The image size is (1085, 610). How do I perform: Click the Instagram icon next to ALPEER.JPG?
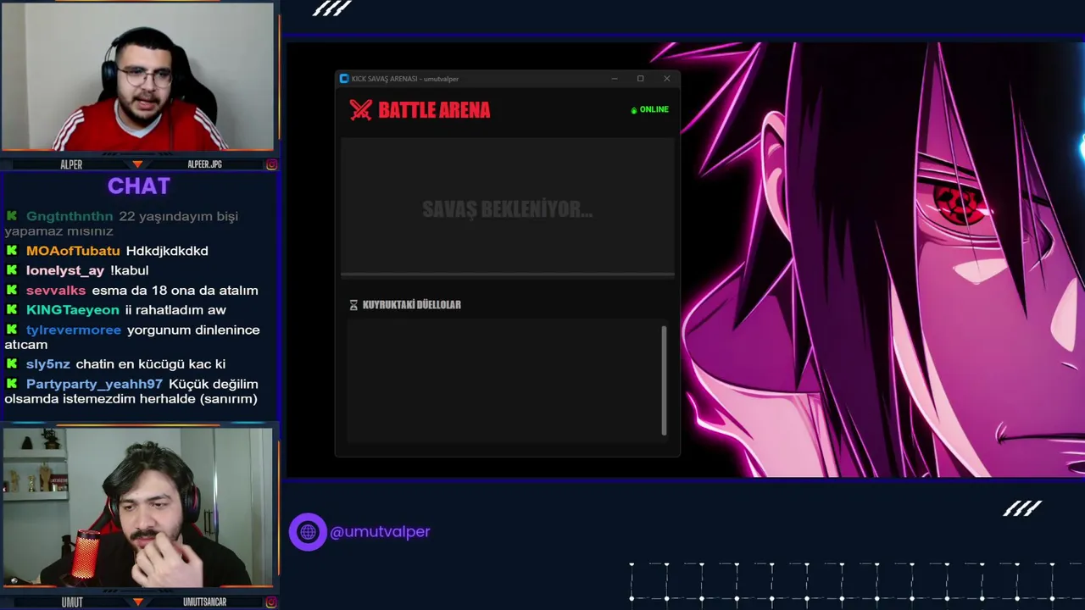[271, 164]
